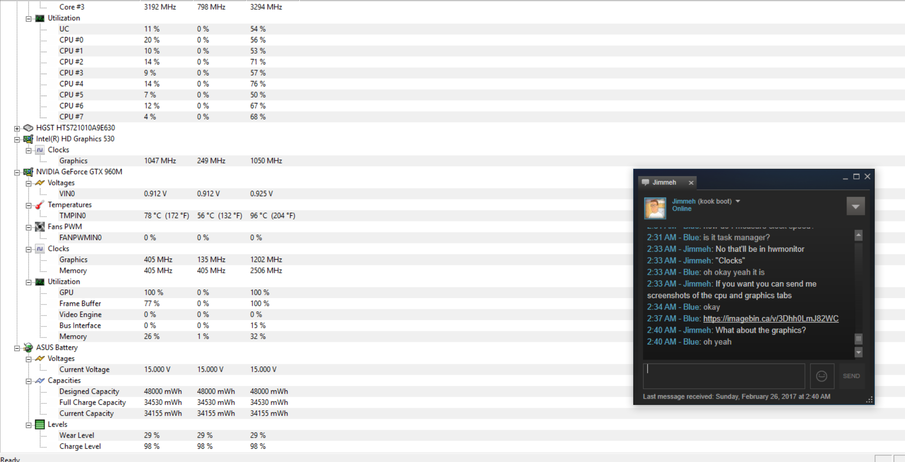Open the emoticon picker in Steam chat

pyautogui.click(x=822, y=376)
